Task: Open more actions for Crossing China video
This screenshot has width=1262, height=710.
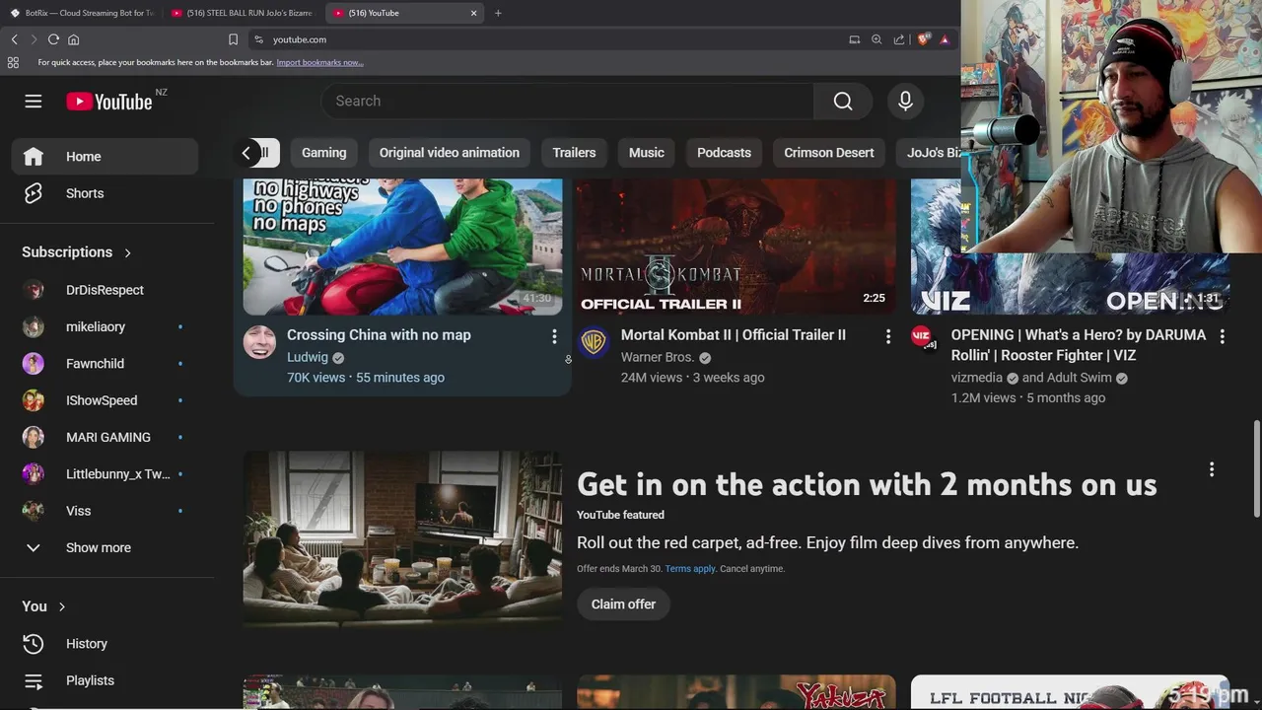Action: coord(554,336)
